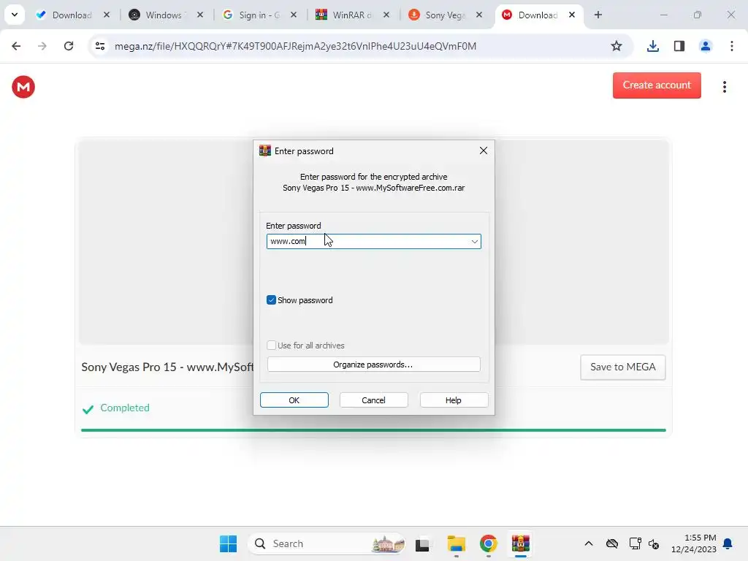This screenshot has width=748, height=561.
Task: Click the Sony Vegas Pro 15 file name
Action: pyautogui.click(x=167, y=367)
